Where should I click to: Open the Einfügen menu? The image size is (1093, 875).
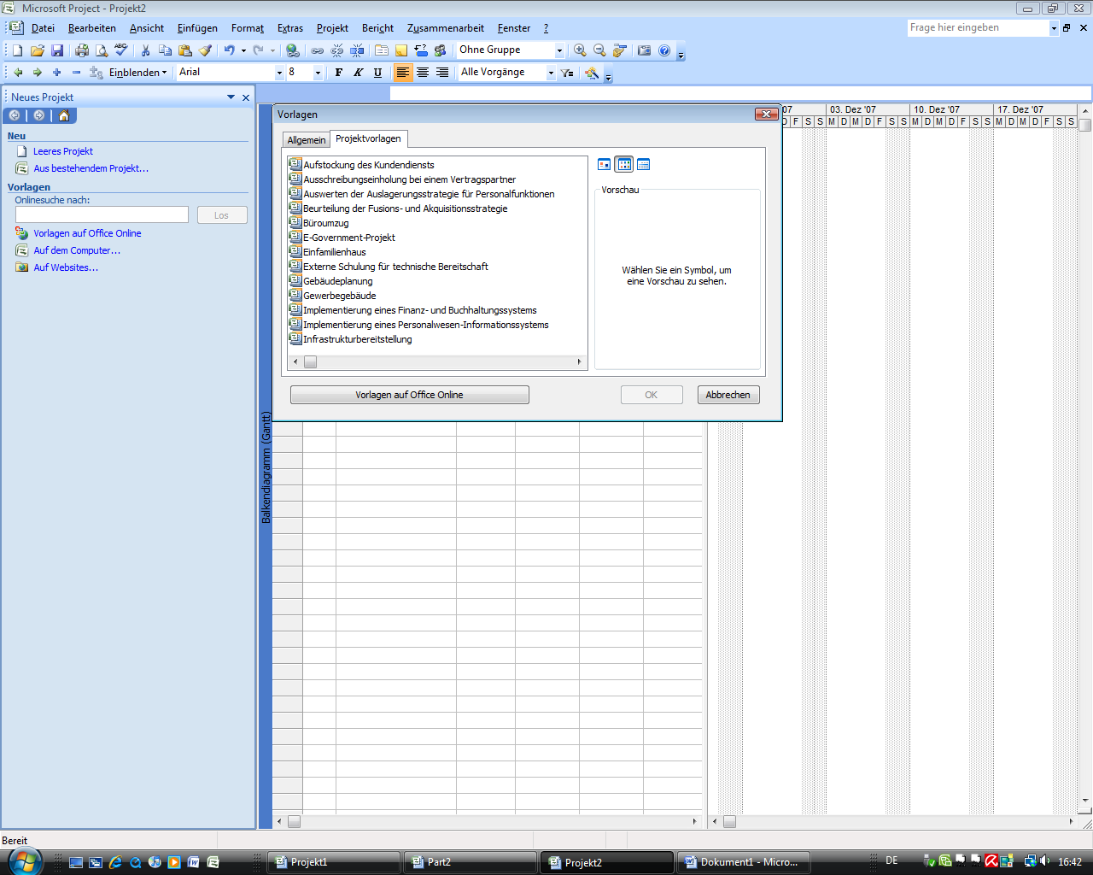pos(197,28)
